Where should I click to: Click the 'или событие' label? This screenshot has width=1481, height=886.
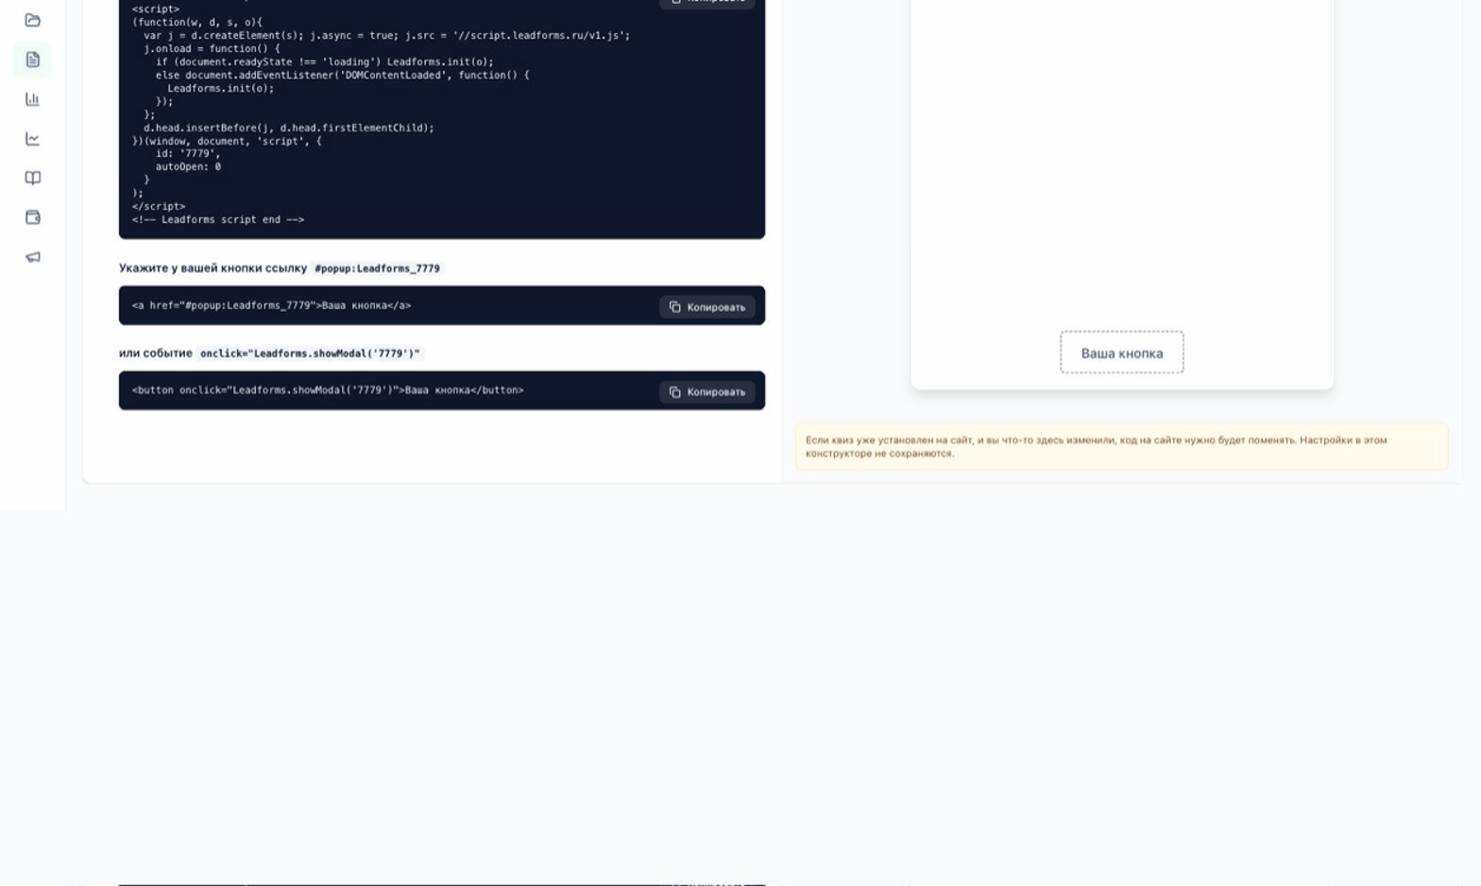pos(156,353)
